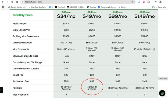This screenshot has height=98, width=168.
Task: Open the pink square extension icon
Action: tap(144, 2)
